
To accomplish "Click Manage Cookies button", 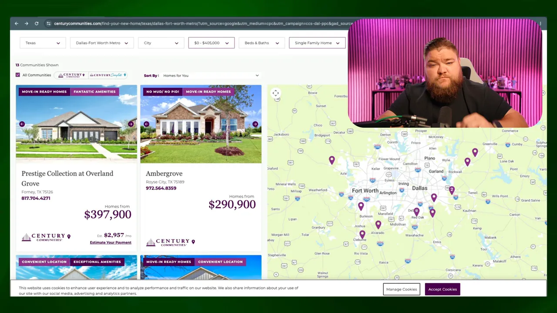I will (401, 289).
